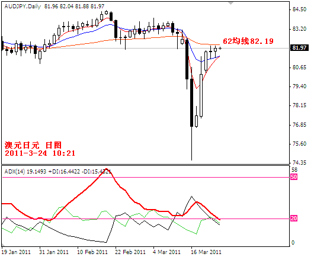
Task: Click the 74.35 price axis label
Action: tap(299, 163)
